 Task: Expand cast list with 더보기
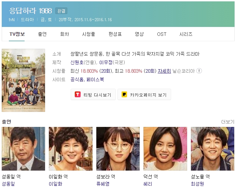coord(228,122)
